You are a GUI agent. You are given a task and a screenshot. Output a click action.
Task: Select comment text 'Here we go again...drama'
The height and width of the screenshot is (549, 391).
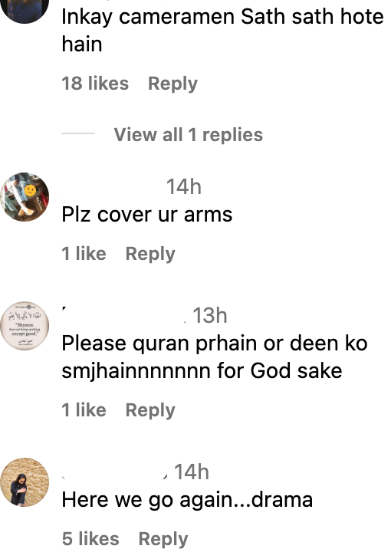(187, 500)
